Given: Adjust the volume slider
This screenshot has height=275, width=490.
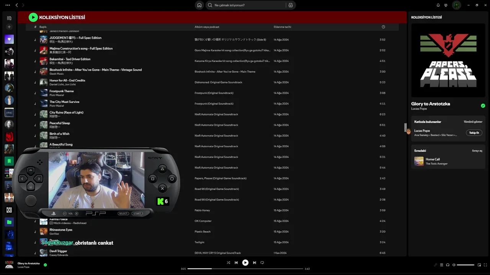Looking at the screenshot, I should click(x=465, y=265).
